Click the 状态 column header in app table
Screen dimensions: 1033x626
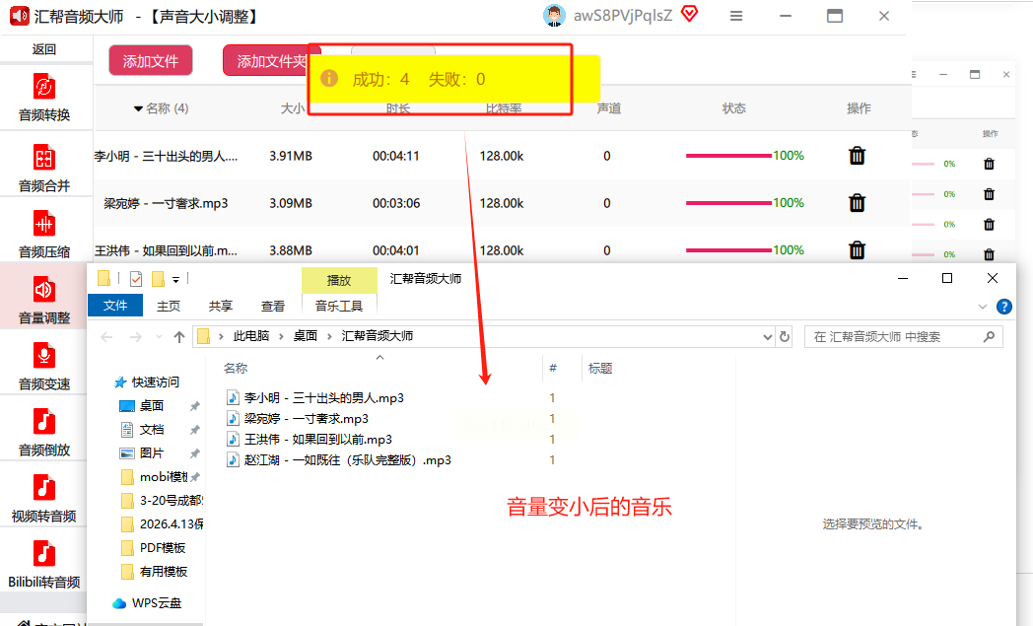pyautogui.click(x=734, y=108)
